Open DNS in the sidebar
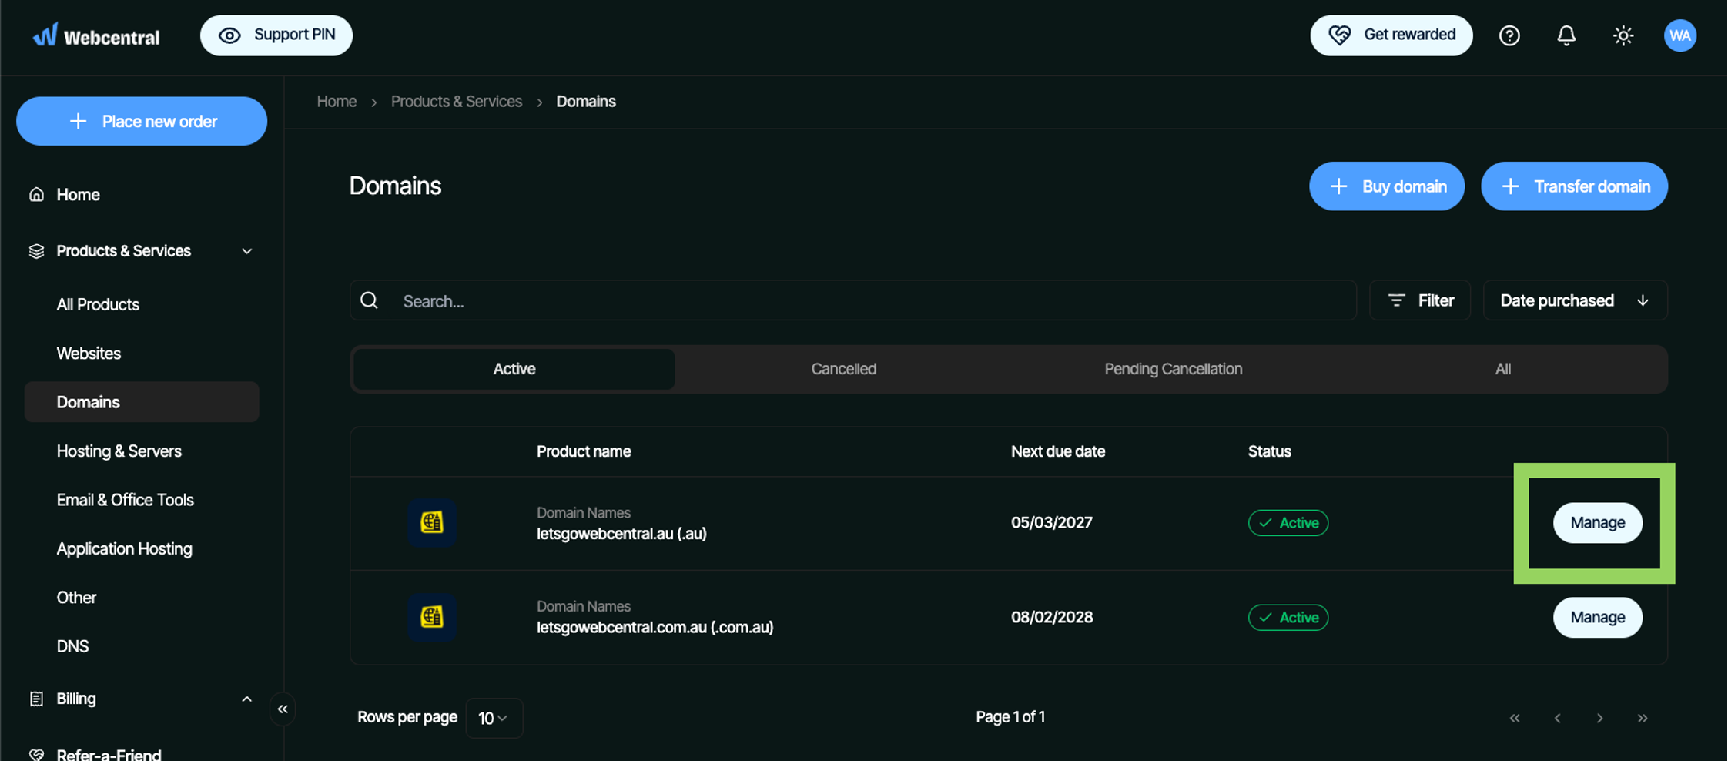 [x=72, y=646]
